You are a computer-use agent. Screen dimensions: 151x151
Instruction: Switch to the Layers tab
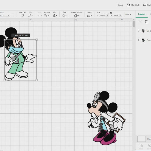click(142, 14)
